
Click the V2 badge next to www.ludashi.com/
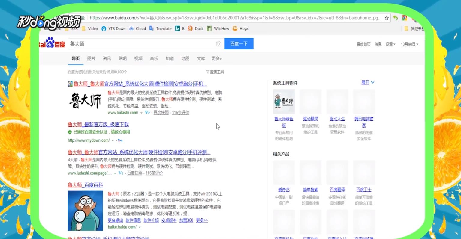coord(147,113)
